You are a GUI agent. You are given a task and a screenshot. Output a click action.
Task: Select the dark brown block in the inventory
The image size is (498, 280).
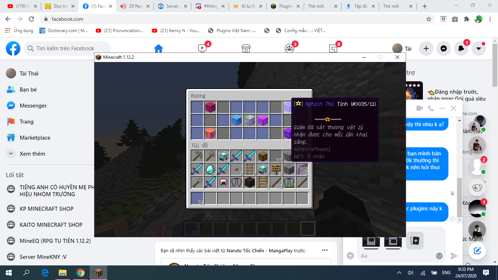tap(250, 182)
